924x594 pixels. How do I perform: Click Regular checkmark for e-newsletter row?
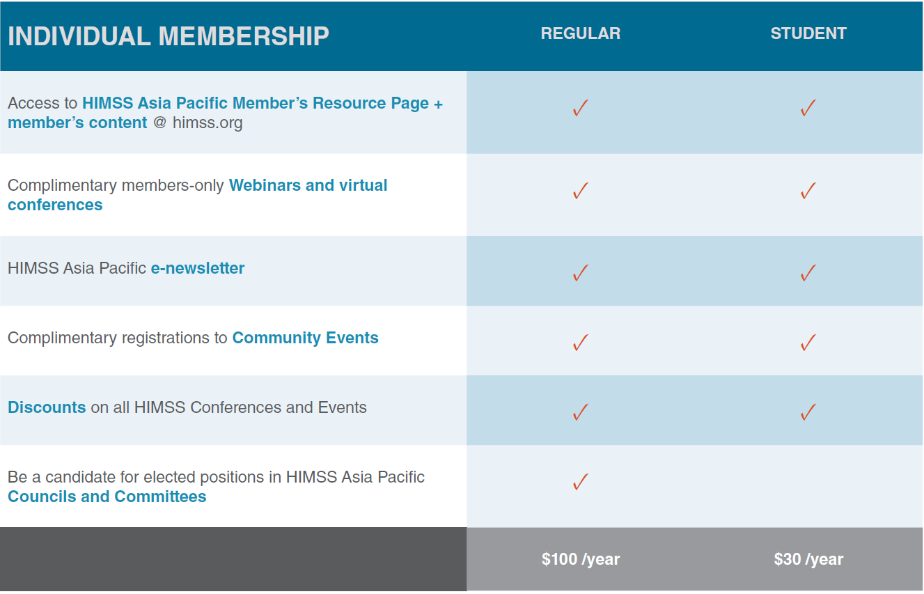580,273
